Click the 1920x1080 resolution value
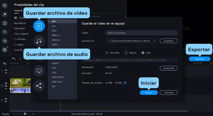The height and width of the screenshot is (116, 213). pyautogui.click(x=111, y=67)
